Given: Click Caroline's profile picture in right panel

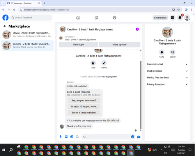Looking at the screenshot, I should point(167,32).
